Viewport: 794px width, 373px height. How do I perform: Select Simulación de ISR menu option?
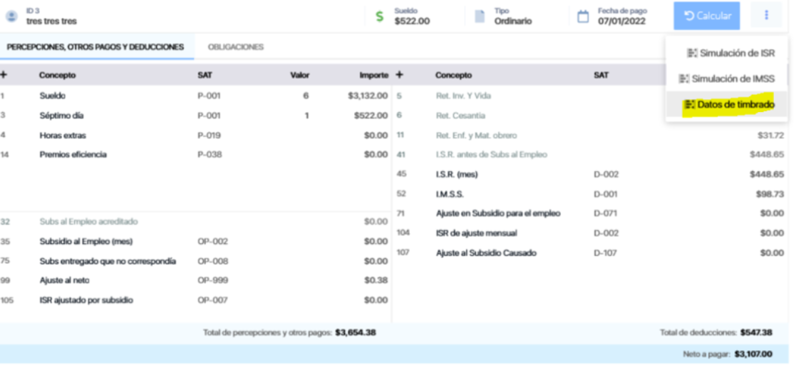point(730,53)
